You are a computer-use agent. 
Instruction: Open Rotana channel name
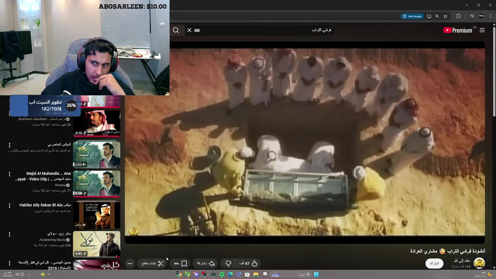tap(60, 185)
